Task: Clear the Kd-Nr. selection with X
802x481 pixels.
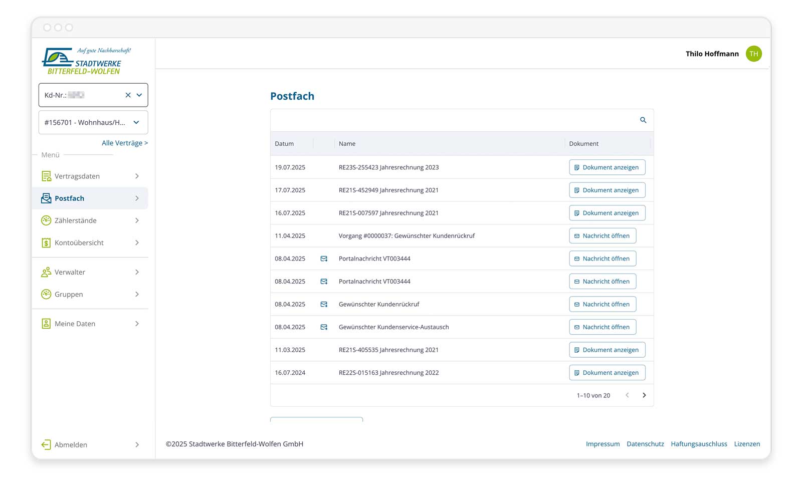Action: point(128,95)
